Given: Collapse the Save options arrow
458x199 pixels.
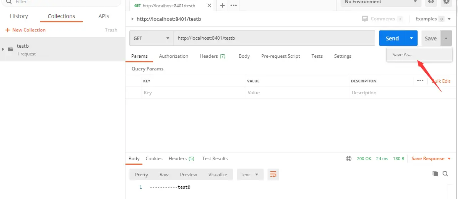Looking at the screenshot, I should (446, 38).
